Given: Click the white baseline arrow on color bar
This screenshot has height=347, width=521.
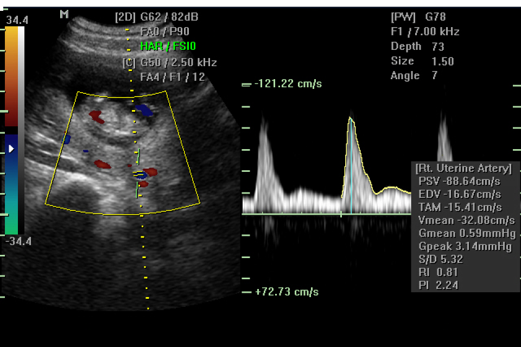Looking at the screenshot, I should click(12, 148).
